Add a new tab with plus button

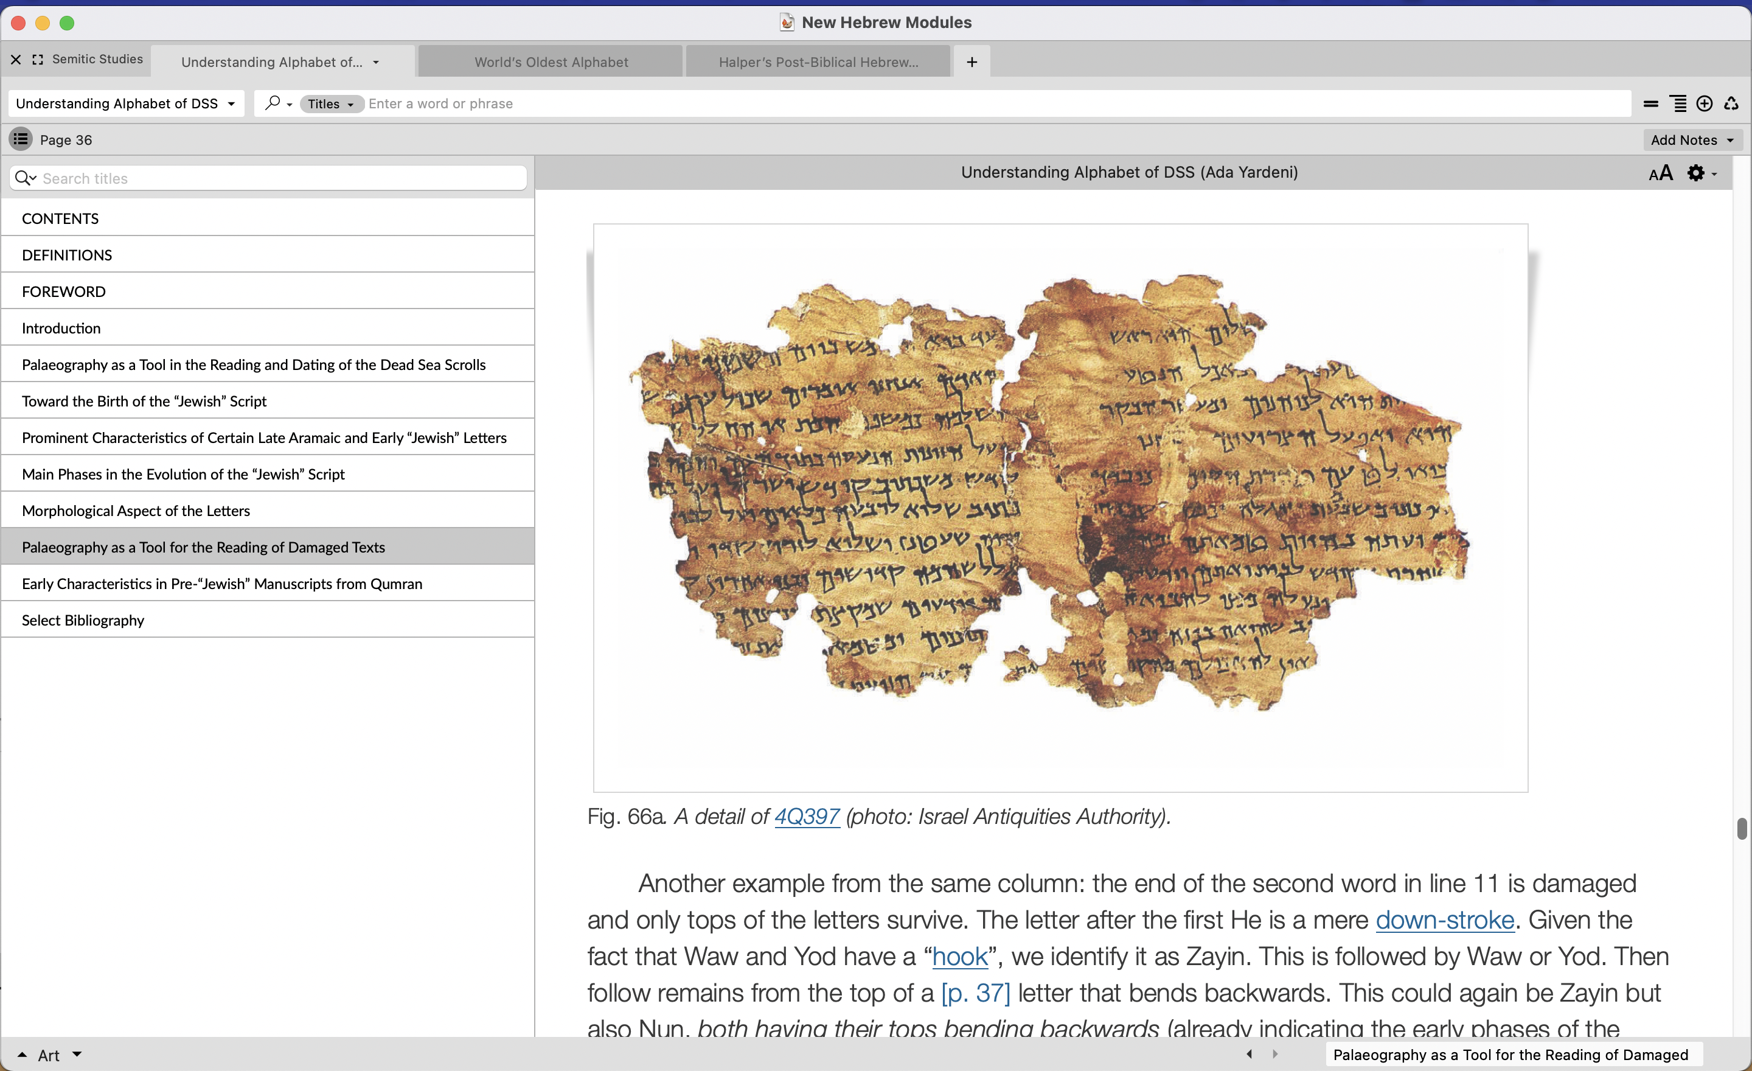coord(972,62)
